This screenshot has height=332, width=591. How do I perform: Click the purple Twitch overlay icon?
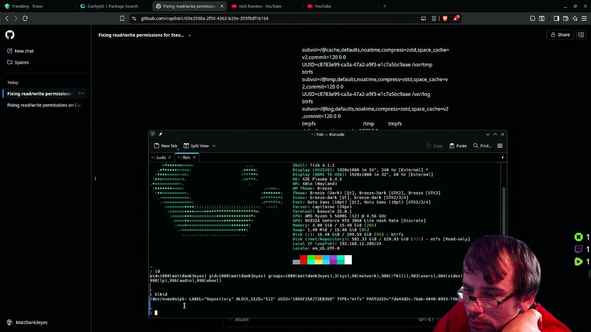point(578,249)
